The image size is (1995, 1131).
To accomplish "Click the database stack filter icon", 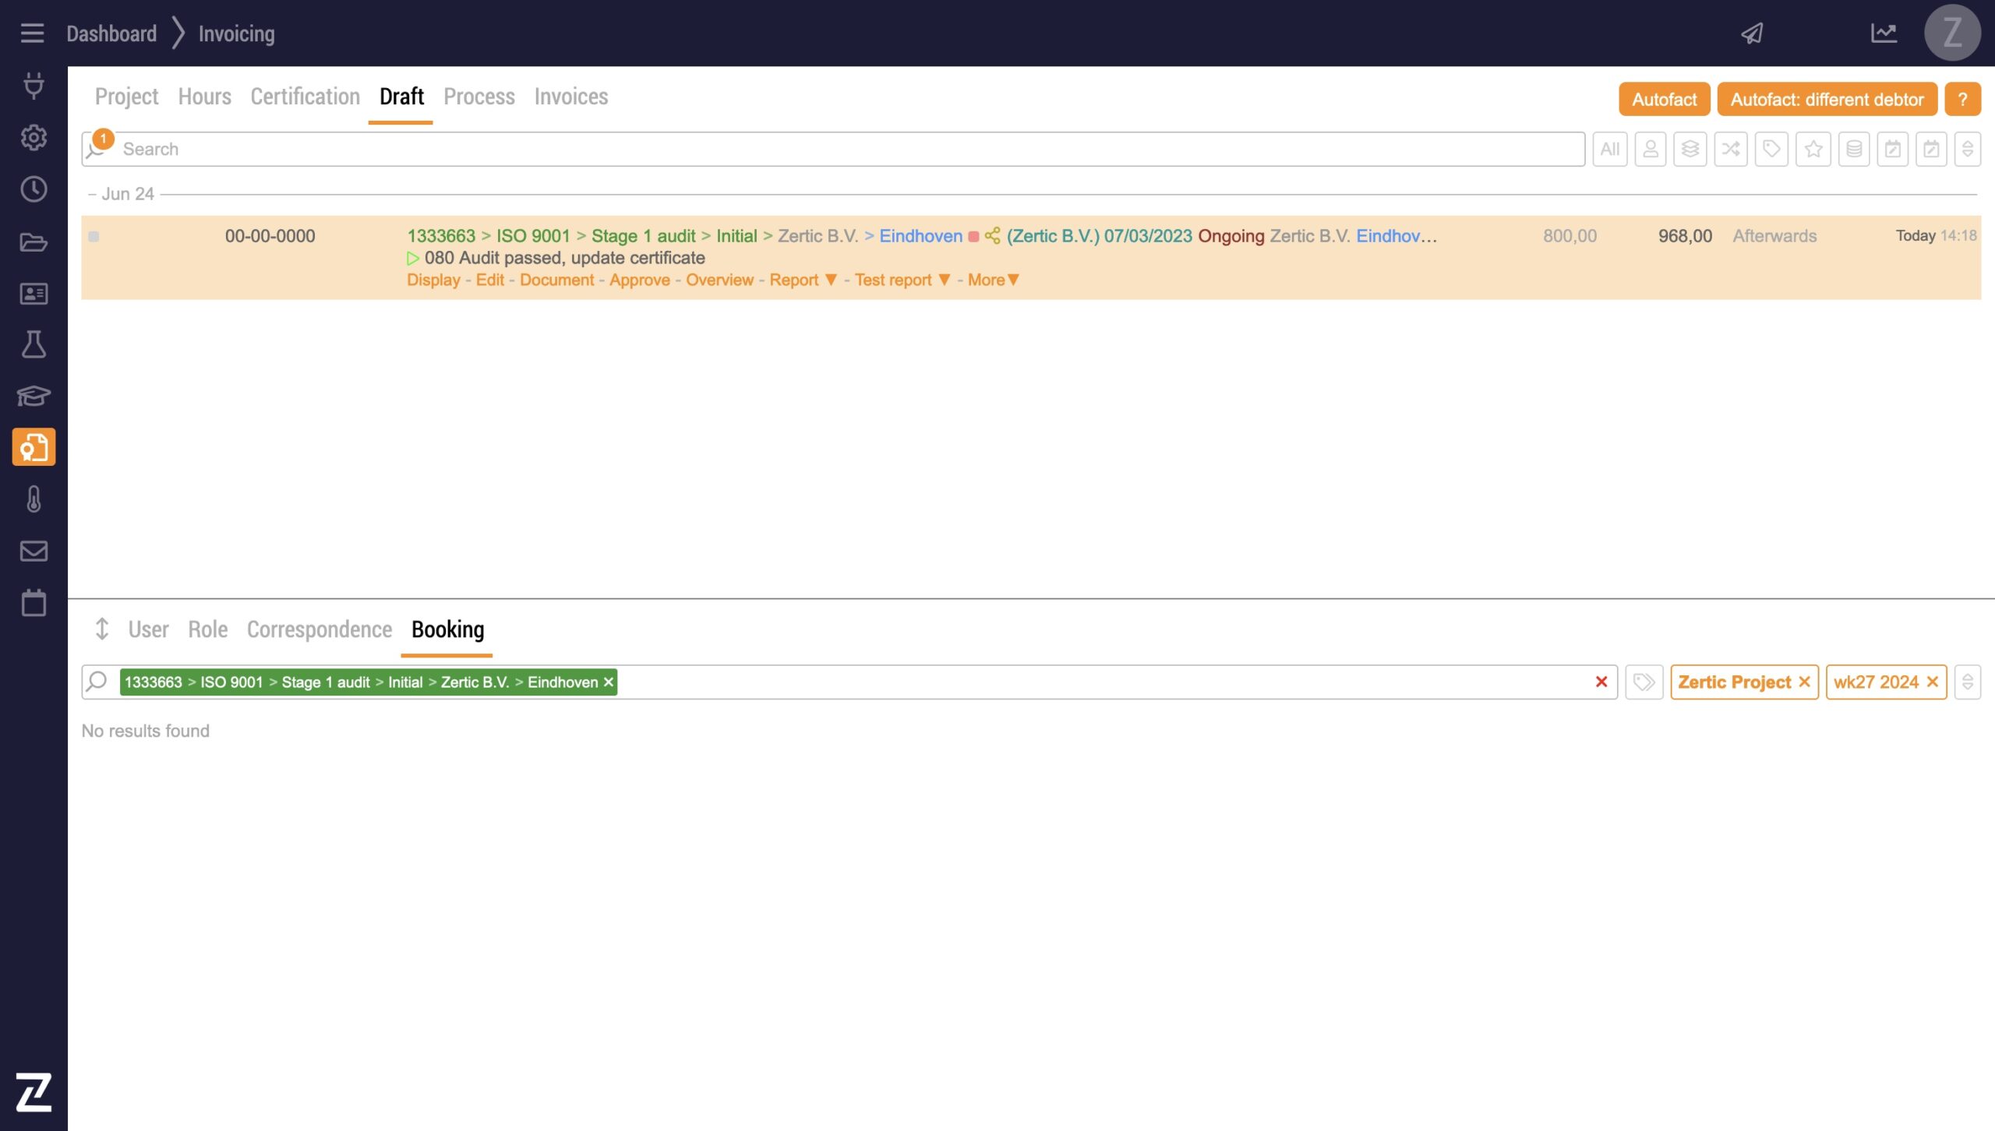I will 1854,149.
